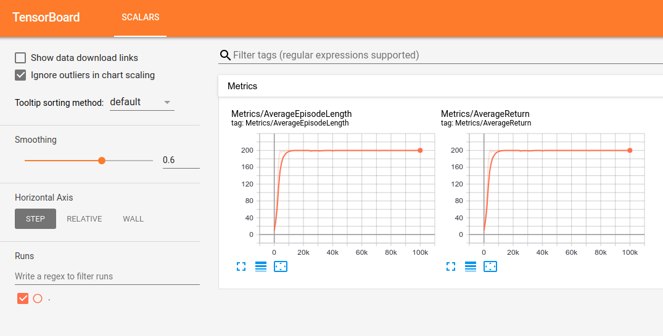Expand the AverageEpisodeLength chart to full size

(241, 266)
